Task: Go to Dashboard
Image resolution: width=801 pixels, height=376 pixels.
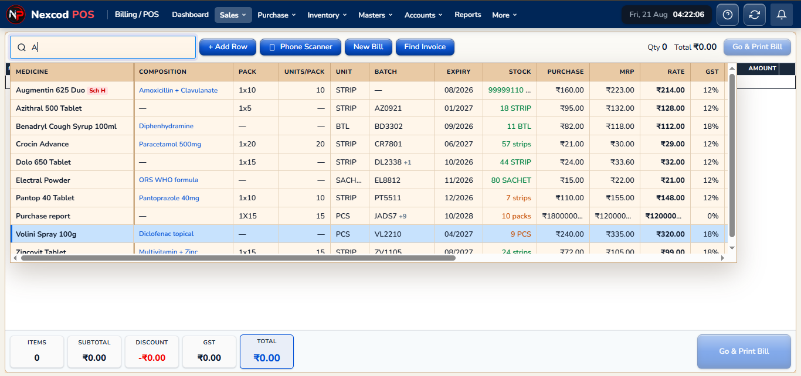Action: (190, 15)
